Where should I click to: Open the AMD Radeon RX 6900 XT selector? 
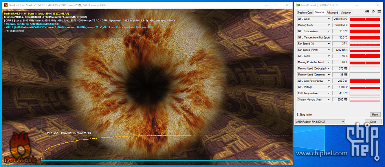(x=320, y=121)
